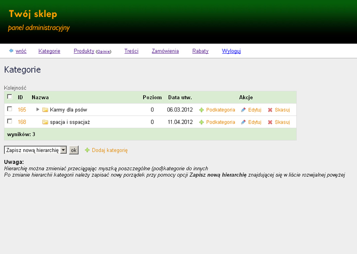
Task: Expand the Karmy dla psów category tree
Action: pyautogui.click(x=38, y=109)
